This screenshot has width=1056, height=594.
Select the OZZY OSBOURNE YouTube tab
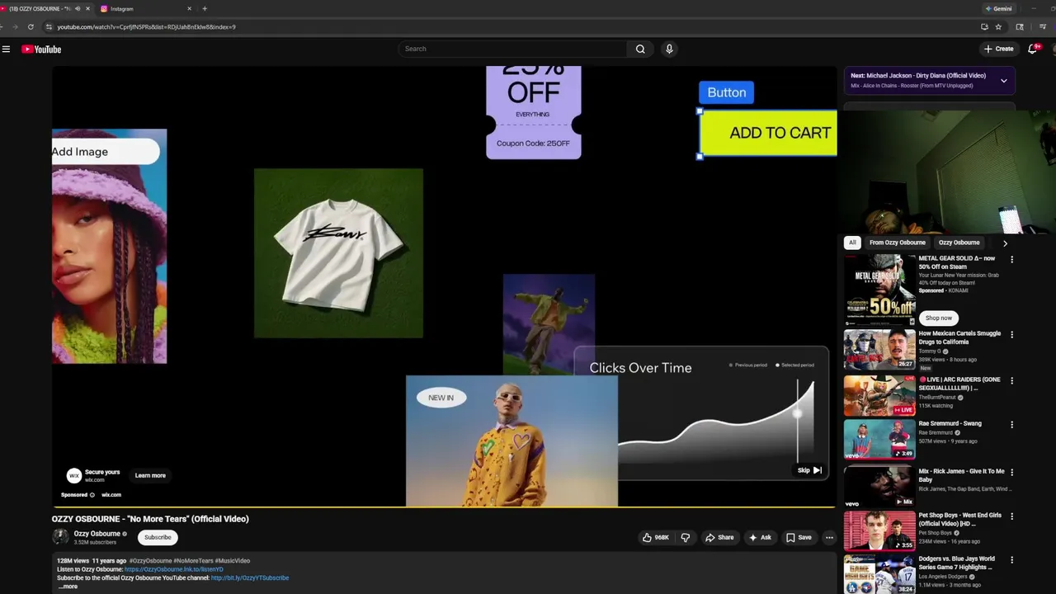(41, 8)
